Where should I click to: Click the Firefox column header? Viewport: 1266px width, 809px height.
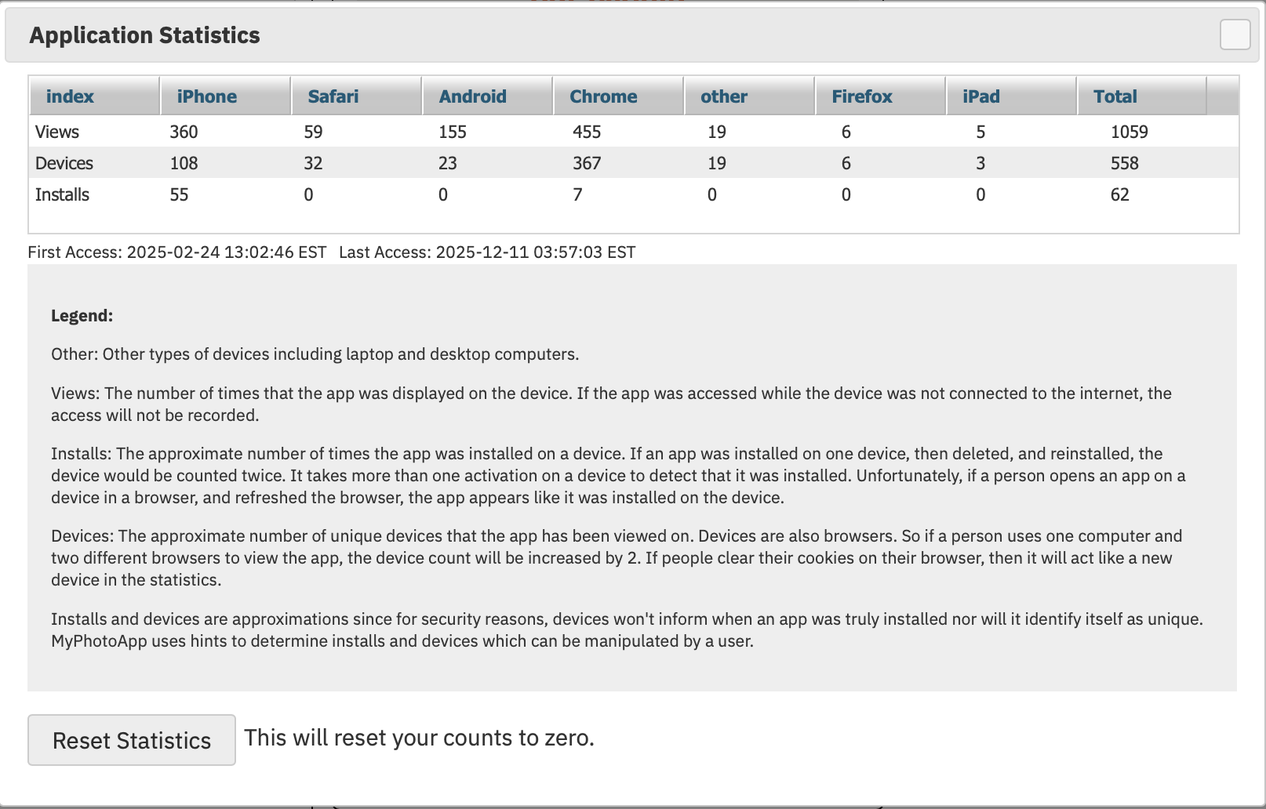pos(861,96)
